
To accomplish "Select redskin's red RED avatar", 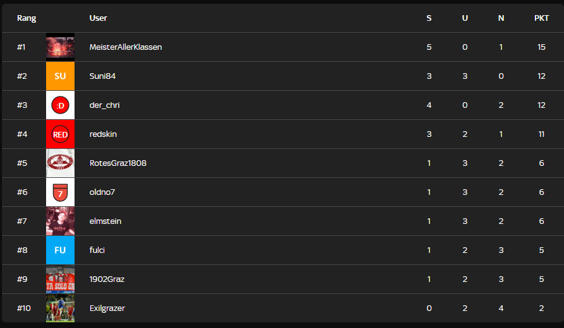I will click(60, 134).
